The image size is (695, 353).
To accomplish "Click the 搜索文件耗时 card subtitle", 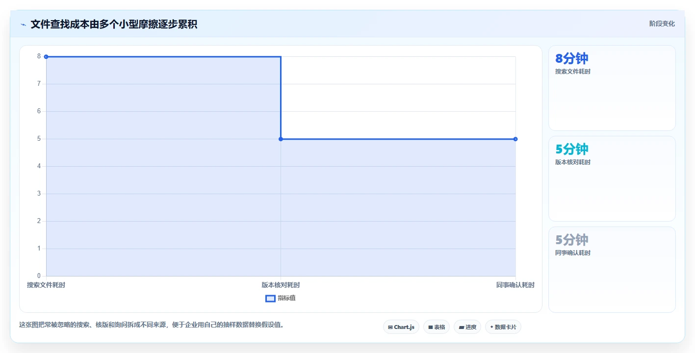I will (x=573, y=72).
